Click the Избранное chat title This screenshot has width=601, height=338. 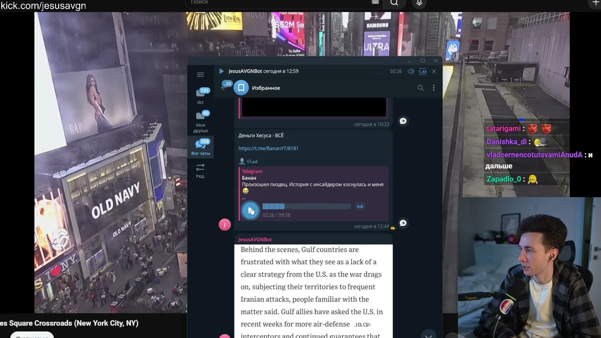click(x=266, y=88)
